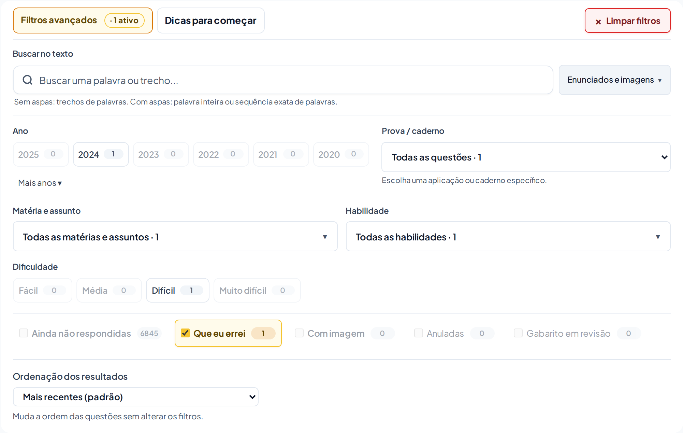The width and height of the screenshot is (683, 433).
Task: Select the 2024 year filter chip
Action: point(101,154)
